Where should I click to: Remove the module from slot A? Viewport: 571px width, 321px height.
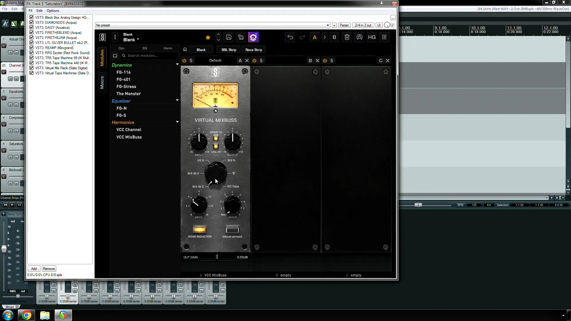point(247,60)
